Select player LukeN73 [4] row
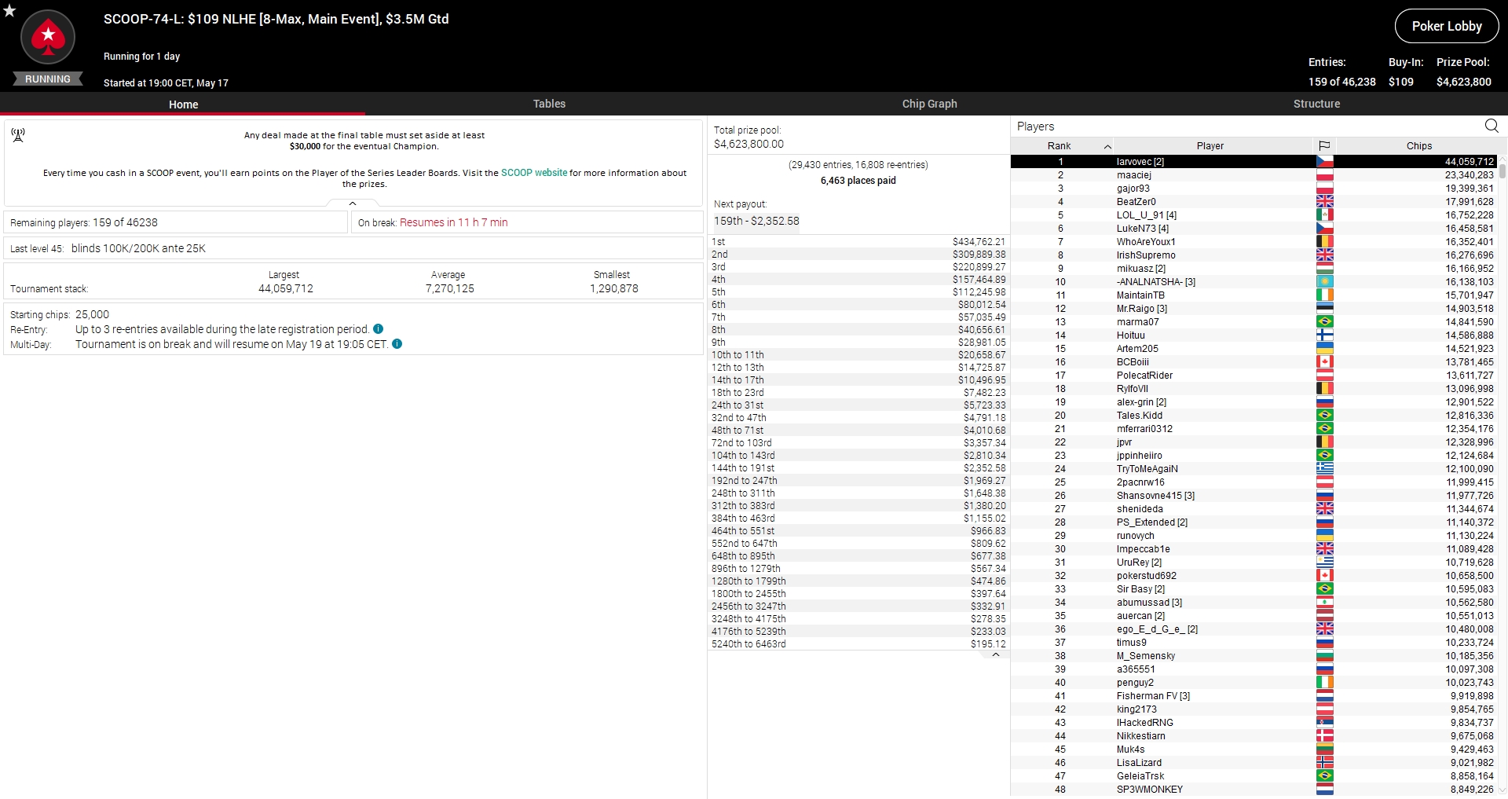This screenshot has height=799, width=1508. [x=1255, y=229]
